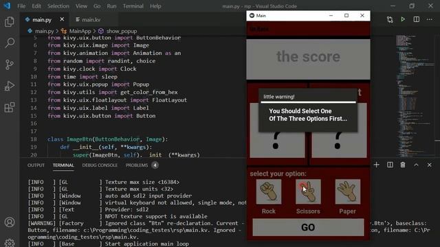Click the problems count badge 4
Viewport: 440px width, 247px height.
tap(155, 165)
